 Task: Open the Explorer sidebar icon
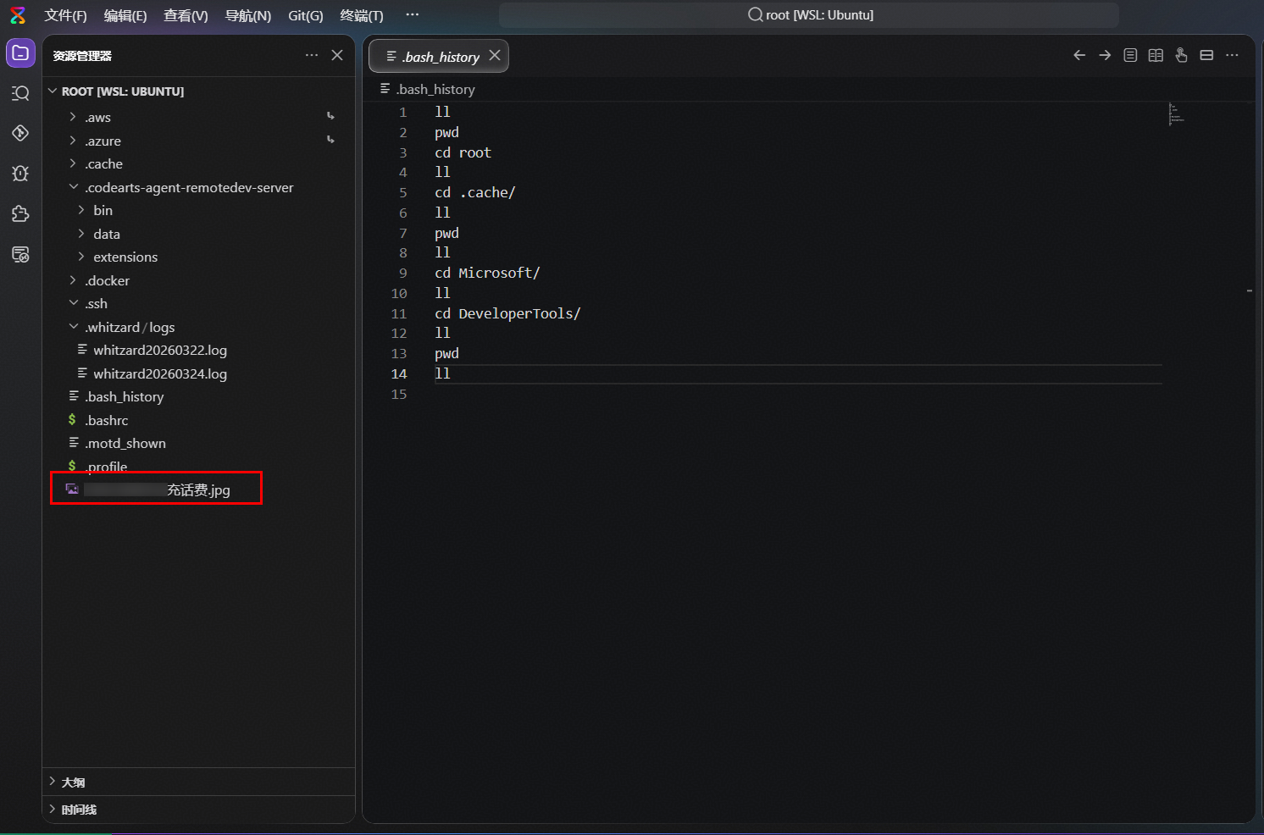20,53
